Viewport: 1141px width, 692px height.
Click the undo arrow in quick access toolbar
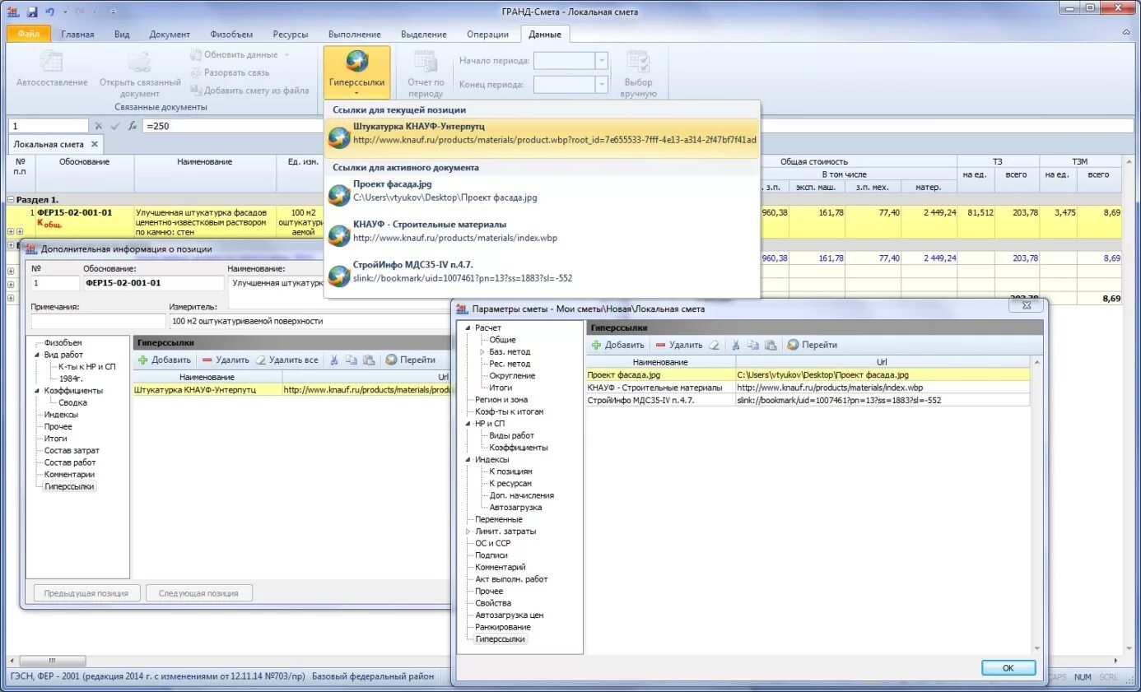[x=50, y=12]
